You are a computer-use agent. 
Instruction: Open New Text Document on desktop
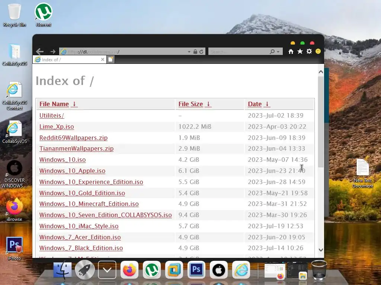pos(362,173)
